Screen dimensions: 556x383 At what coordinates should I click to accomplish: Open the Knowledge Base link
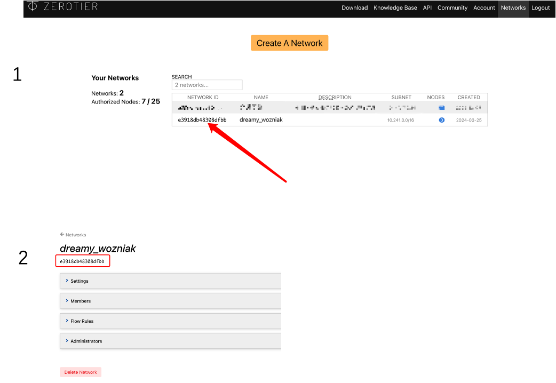pyautogui.click(x=395, y=8)
